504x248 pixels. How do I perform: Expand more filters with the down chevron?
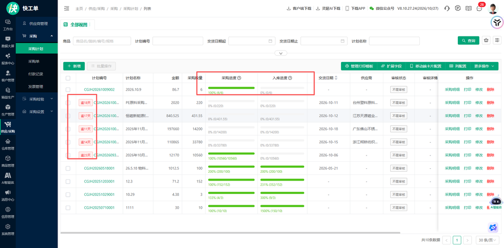pyautogui.click(x=281, y=53)
